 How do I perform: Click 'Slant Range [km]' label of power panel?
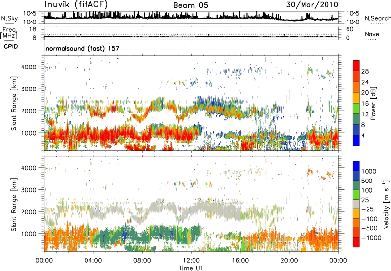click(x=14, y=103)
